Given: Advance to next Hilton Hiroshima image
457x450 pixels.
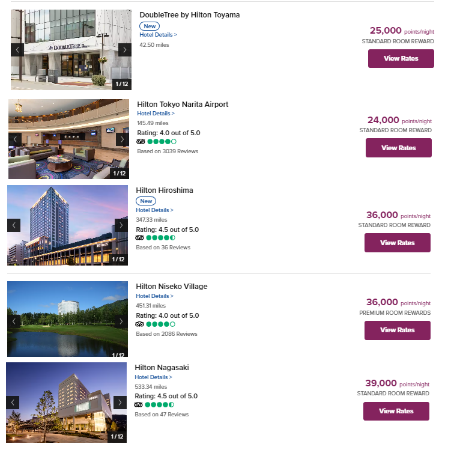Looking at the screenshot, I should pyautogui.click(x=121, y=225).
